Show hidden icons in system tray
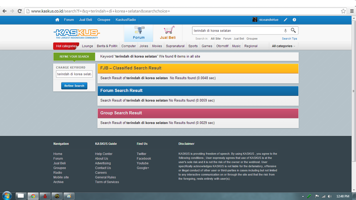Screen dimensions: 356x200 [x=303, y=196]
